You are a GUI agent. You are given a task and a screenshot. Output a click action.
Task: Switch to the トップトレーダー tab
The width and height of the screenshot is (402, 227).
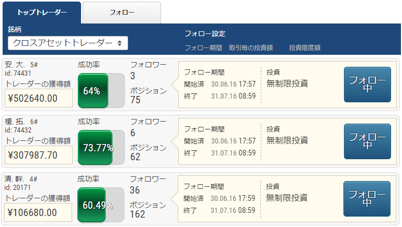[x=42, y=13]
